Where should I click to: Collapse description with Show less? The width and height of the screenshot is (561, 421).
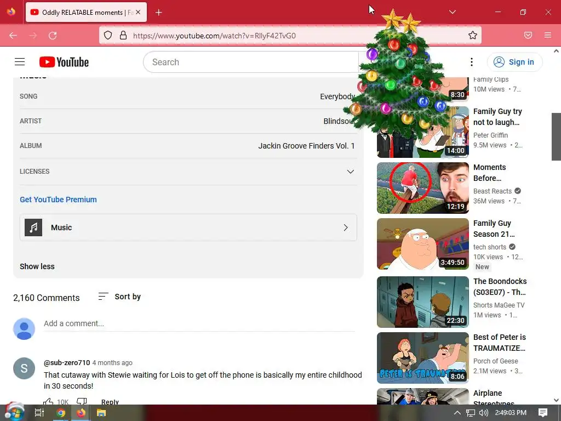(37, 266)
